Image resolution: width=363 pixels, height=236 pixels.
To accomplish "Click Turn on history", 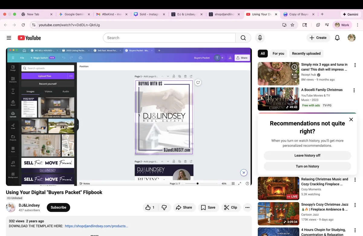I will coord(307,166).
